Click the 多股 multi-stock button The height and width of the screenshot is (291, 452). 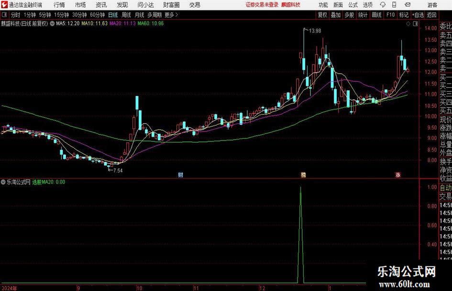tap(349, 15)
